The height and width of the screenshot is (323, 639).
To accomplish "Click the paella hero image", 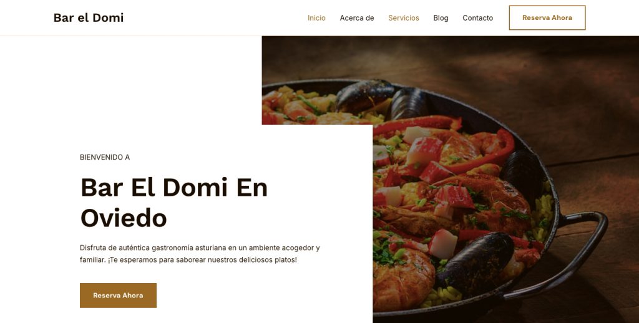I will pyautogui.click(x=451, y=179).
